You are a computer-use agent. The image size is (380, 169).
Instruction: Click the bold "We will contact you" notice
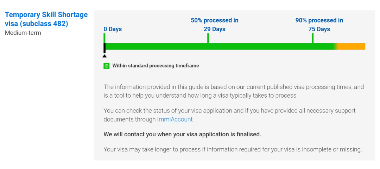tap(182, 134)
